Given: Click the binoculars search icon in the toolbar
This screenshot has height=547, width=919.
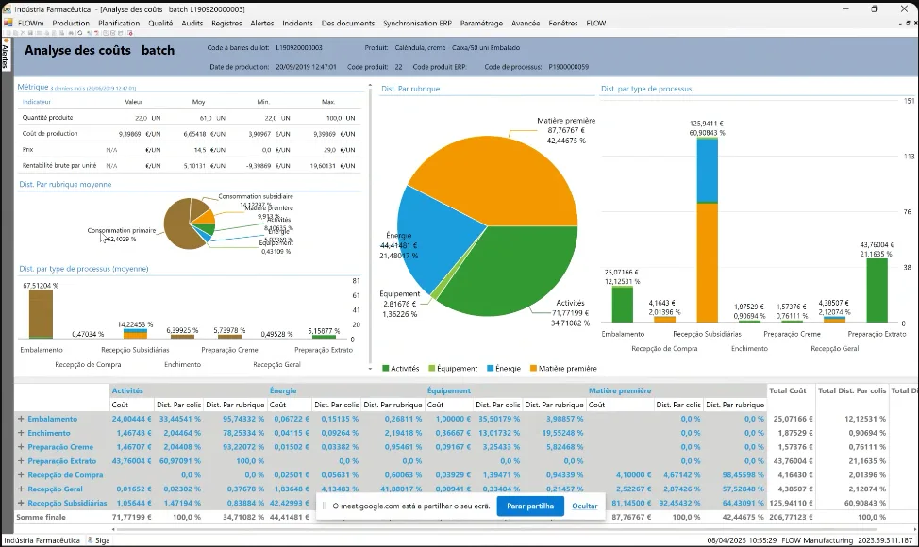Looking at the screenshot, I should tap(71, 33).
